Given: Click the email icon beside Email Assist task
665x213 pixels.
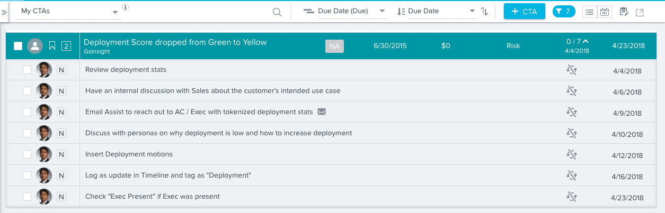Looking at the screenshot, I should 322,112.
